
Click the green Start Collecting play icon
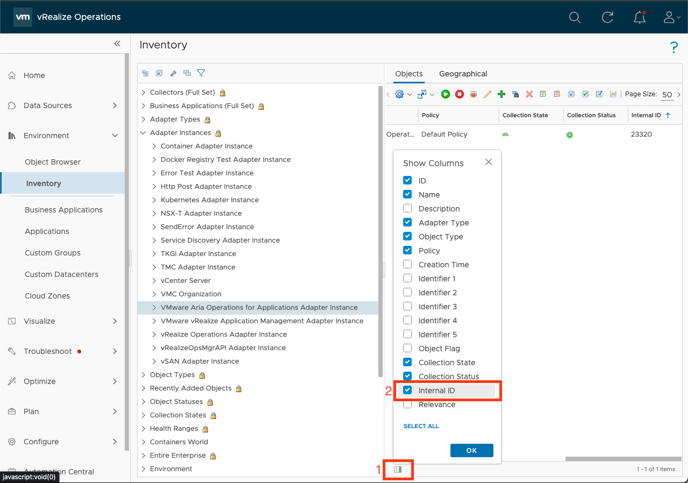click(446, 94)
